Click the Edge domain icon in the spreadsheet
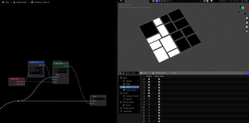Screen dimensions: 249x123 click(x=124, y=84)
